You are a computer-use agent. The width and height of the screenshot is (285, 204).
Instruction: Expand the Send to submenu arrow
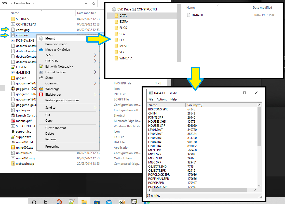[95, 108]
